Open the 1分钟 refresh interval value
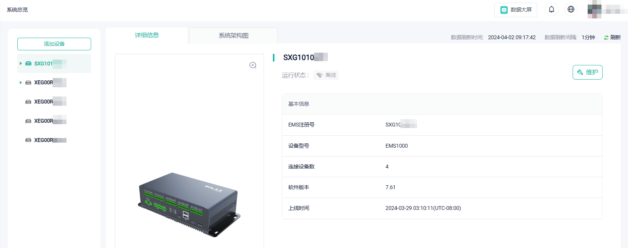This screenshot has height=248, width=628. (x=588, y=37)
